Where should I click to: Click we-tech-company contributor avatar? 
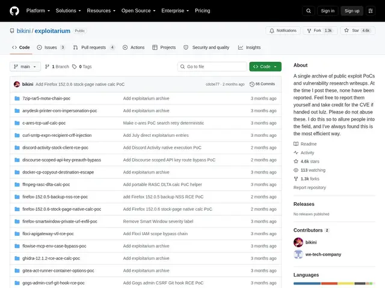click(298, 254)
